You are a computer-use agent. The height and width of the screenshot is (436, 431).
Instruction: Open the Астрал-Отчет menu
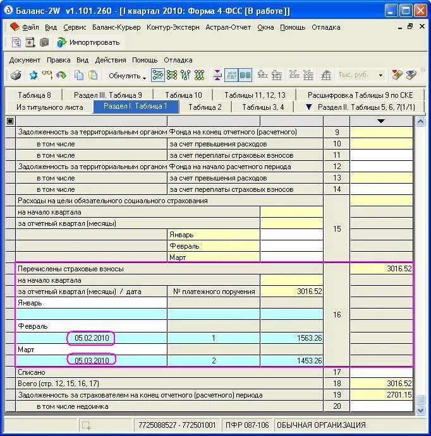tap(228, 27)
